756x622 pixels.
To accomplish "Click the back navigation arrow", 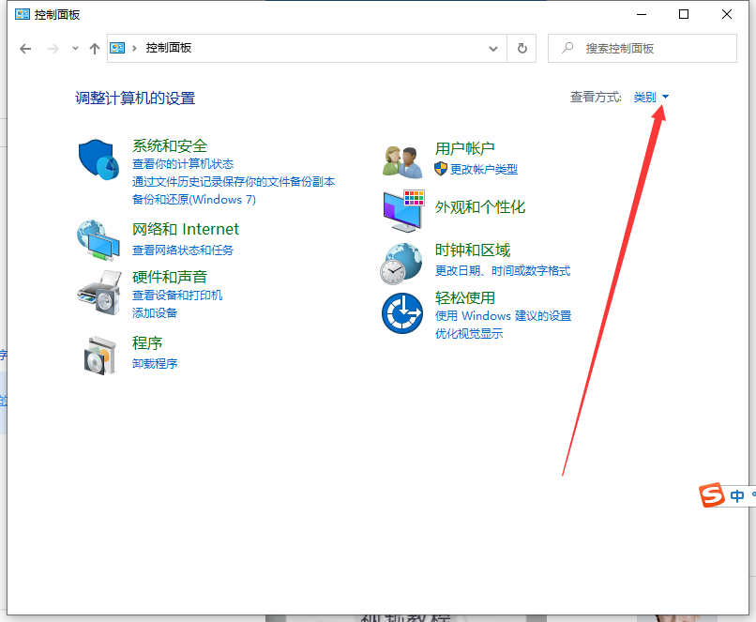I will [x=25, y=48].
